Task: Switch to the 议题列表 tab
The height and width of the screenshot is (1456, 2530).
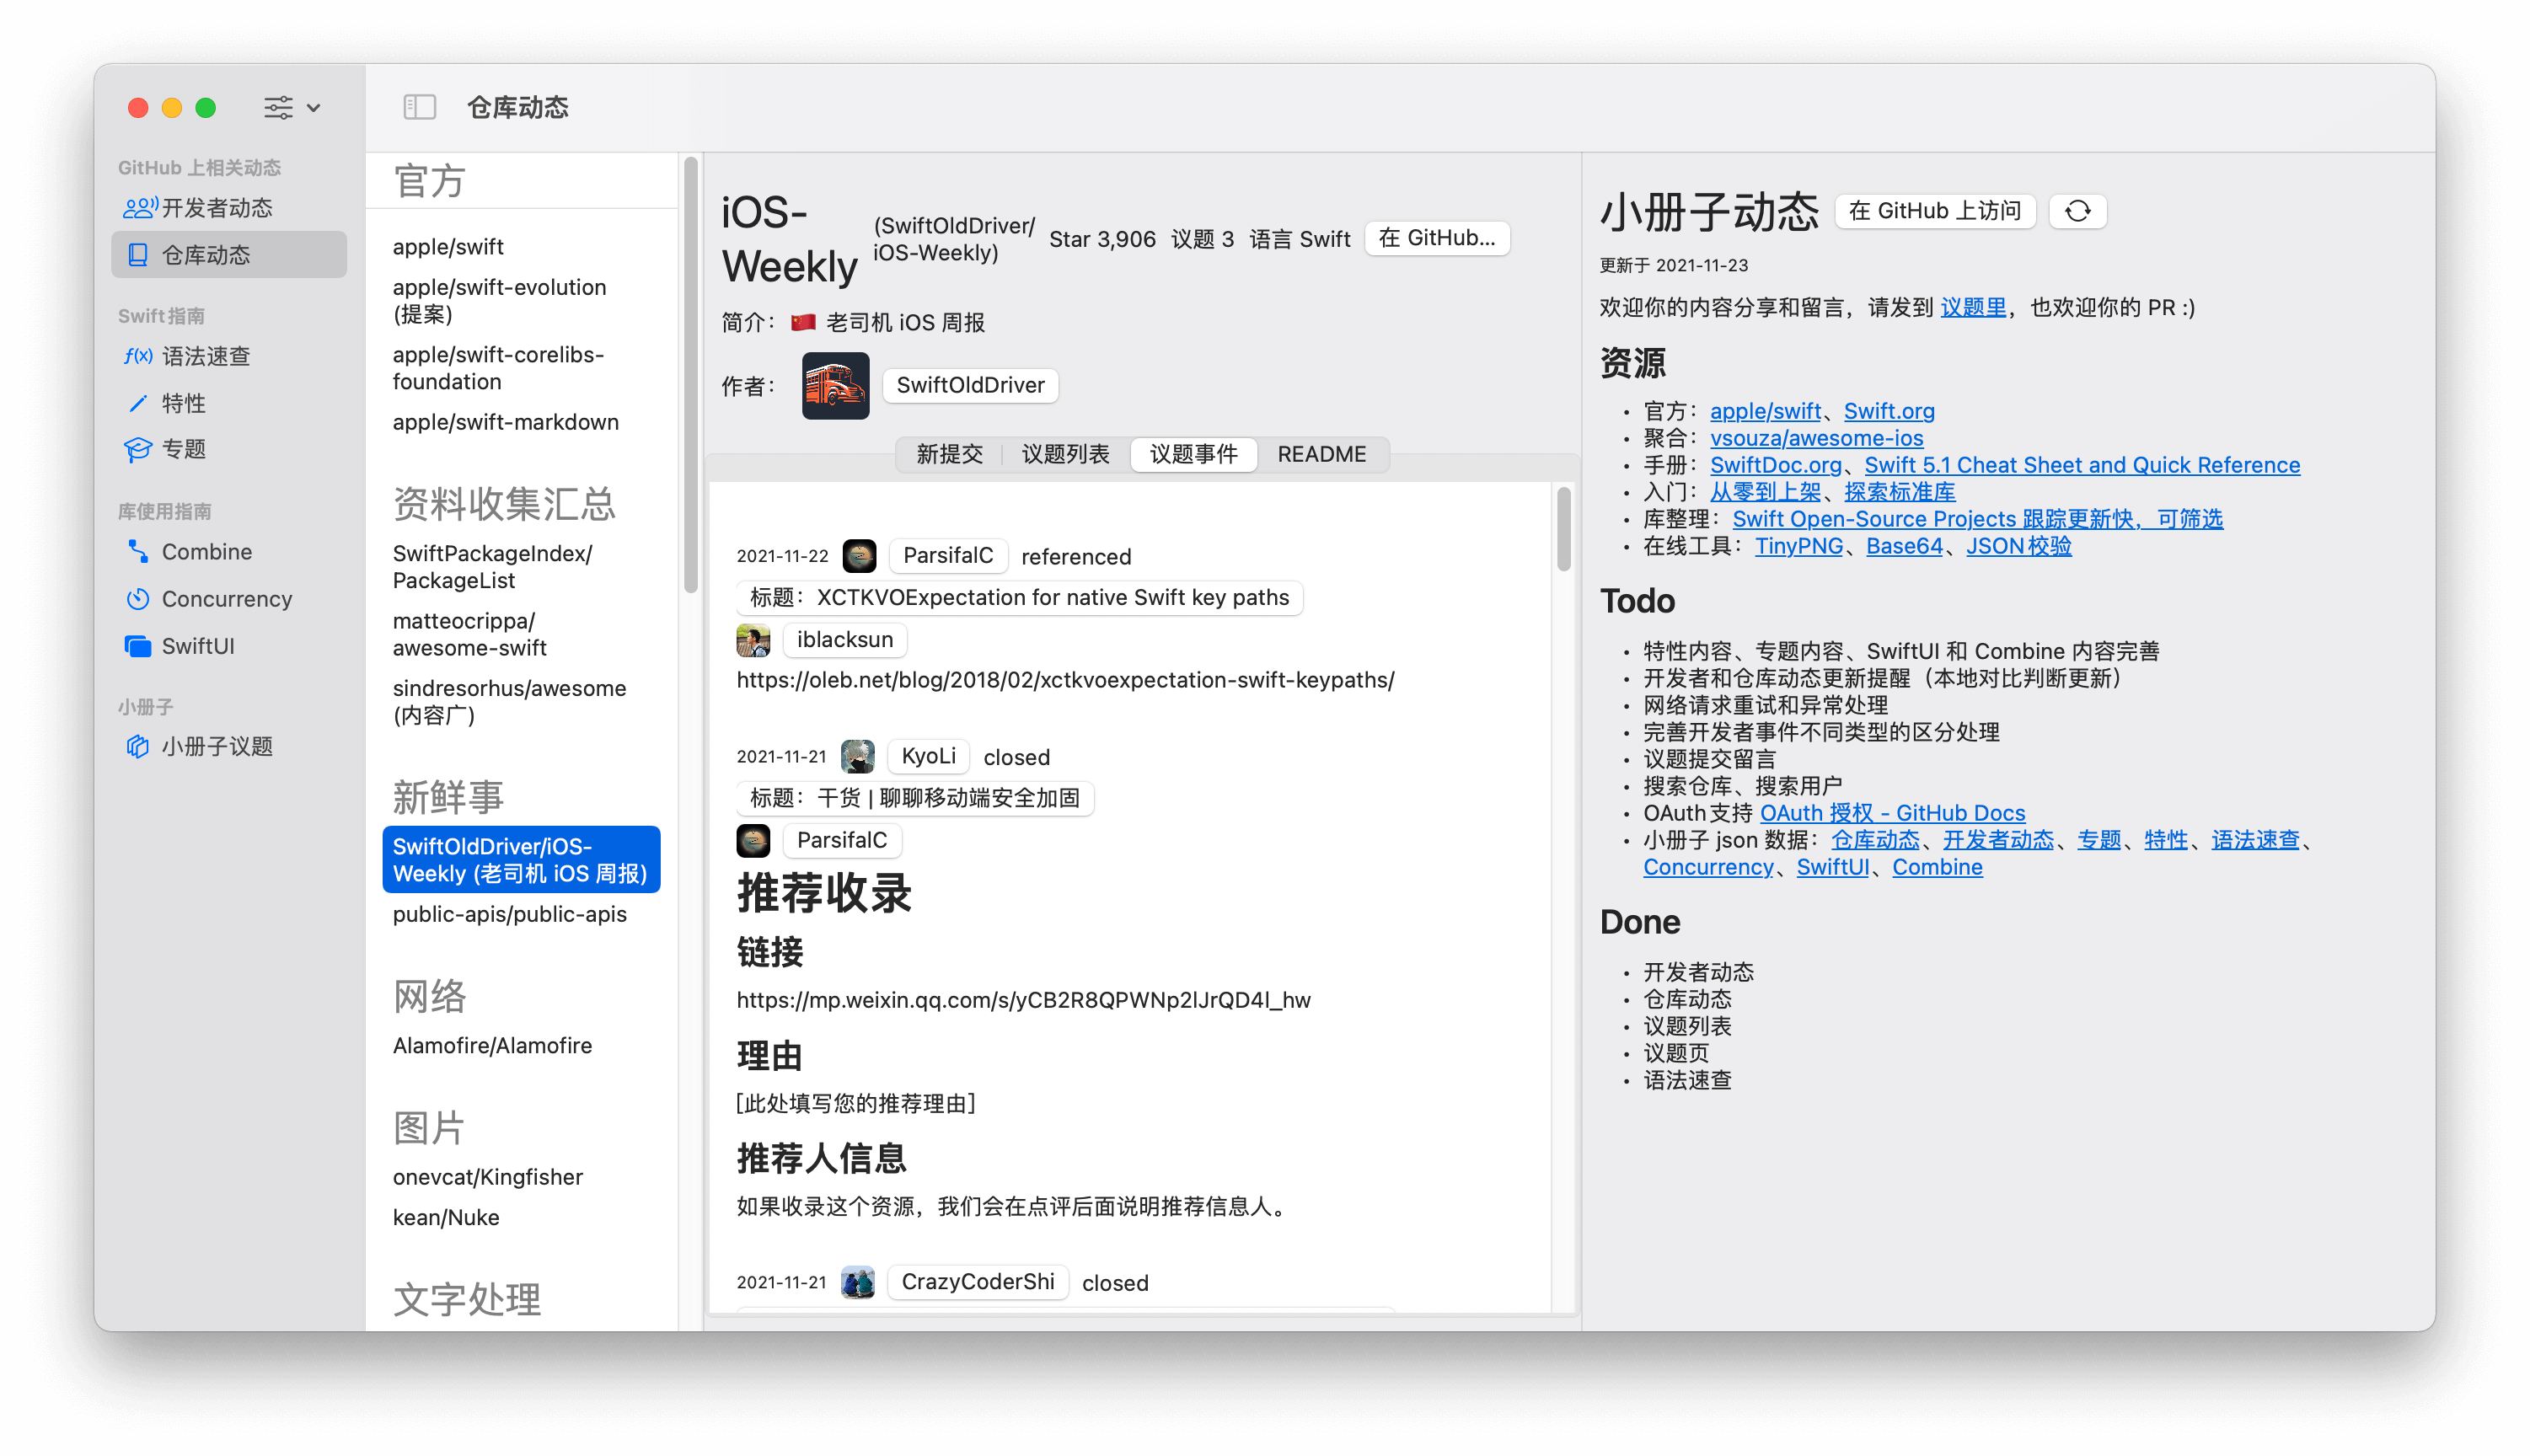Action: coord(1065,454)
